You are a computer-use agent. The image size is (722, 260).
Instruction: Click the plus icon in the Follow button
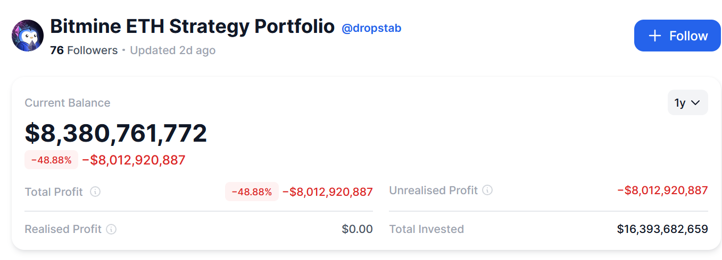coord(655,36)
